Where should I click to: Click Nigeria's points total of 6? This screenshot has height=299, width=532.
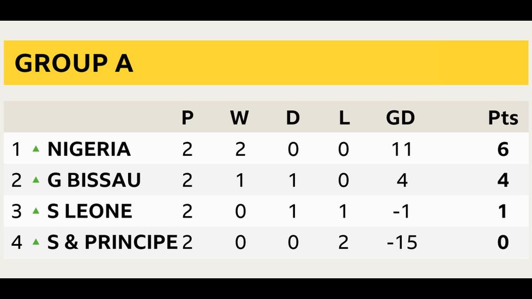tap(503, 149)
